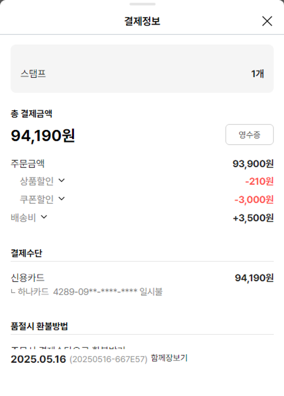Viewport: 284px width, 396px height.
Task: Click the large 94,190원 total amount
Action: pyautogui.click(x=43, y=136)
